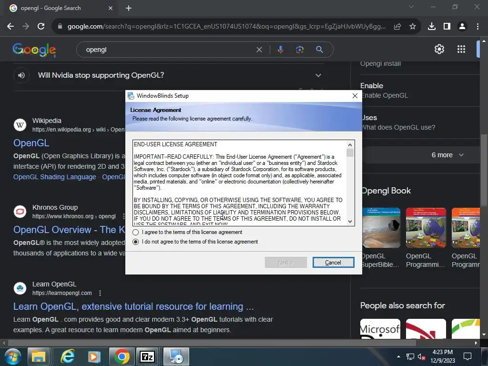Open the Wikipedia 'OpenGL' result title
Screen dimensions: 488x366
[31, 143]
